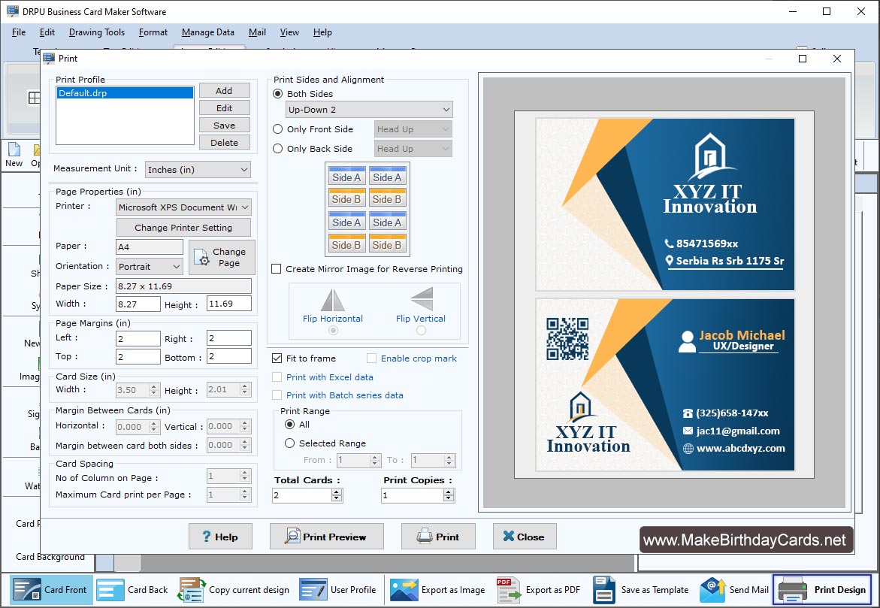
Task: Open Orientation Portrait dropdown
Action: [150, 266]
